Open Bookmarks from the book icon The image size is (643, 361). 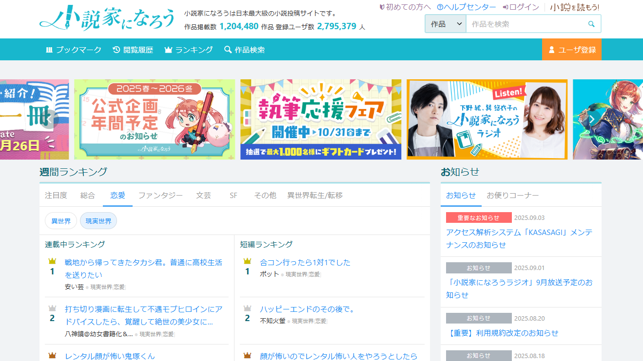(49, 50)
